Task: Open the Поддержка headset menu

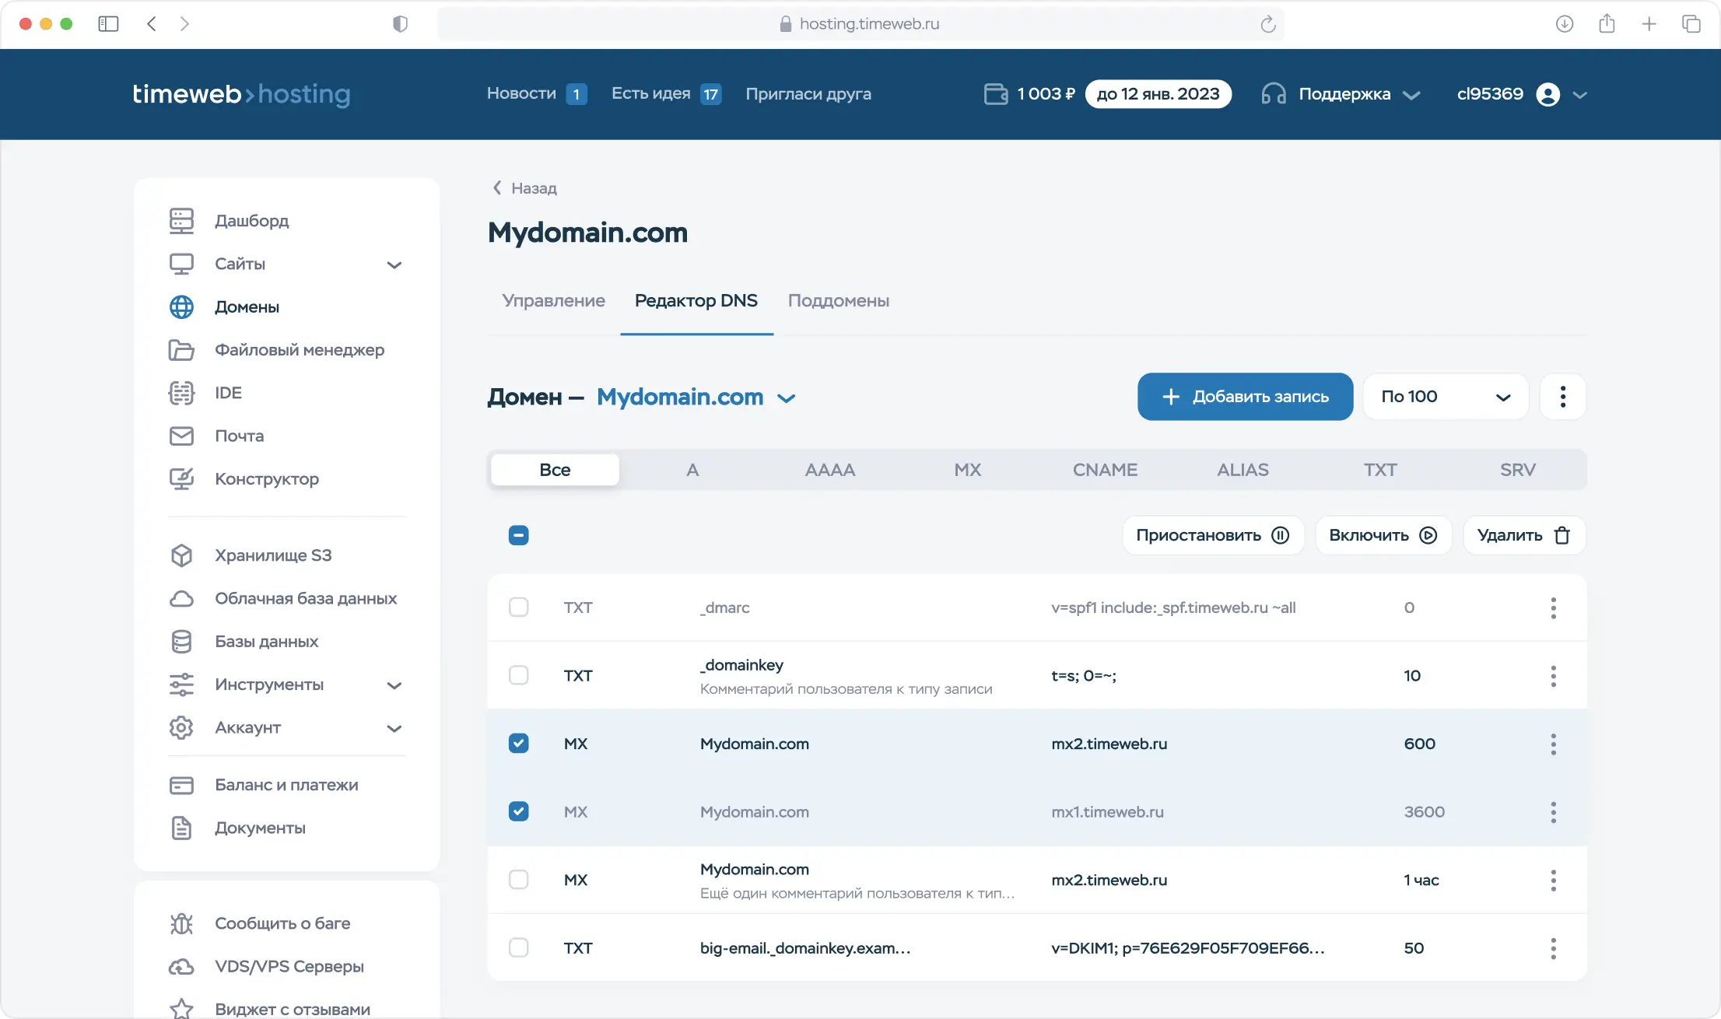Action: (x=1345, y=93)
